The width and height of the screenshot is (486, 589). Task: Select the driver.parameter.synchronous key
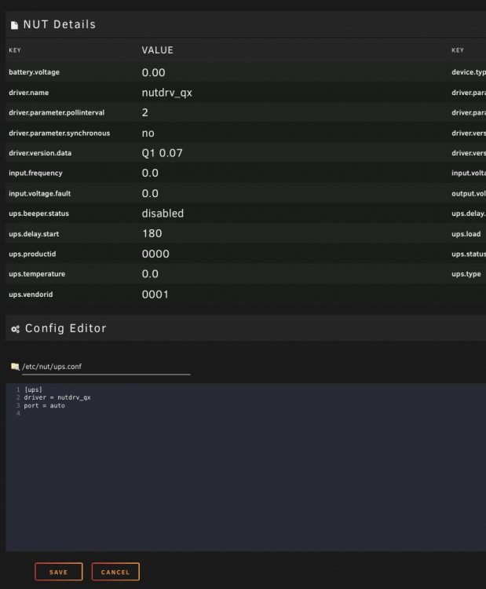point(60,133)
